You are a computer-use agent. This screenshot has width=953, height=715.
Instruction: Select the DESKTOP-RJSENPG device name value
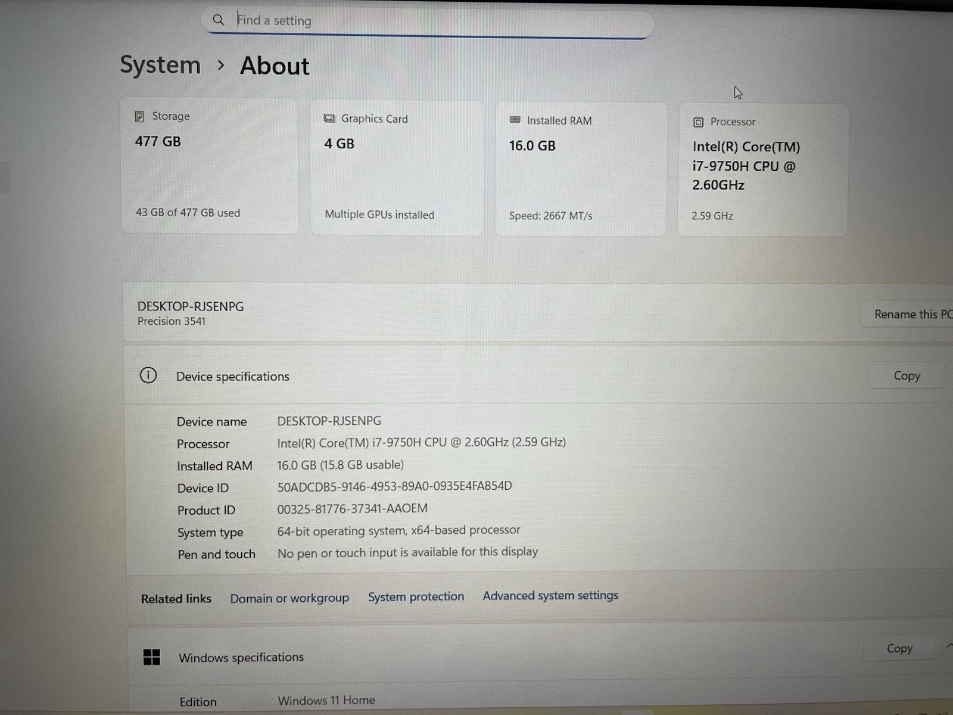pyautogui.click(x=329, y=421)
